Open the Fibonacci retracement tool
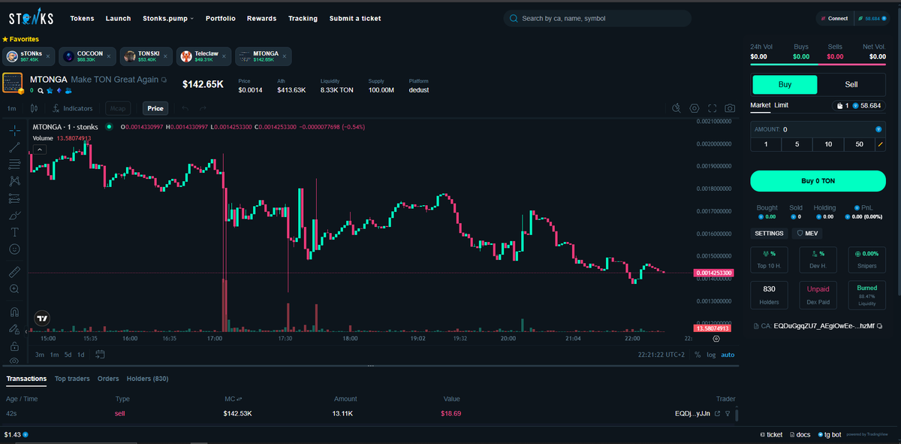Screen dimensions: 901x444 (x=14, y=164)
